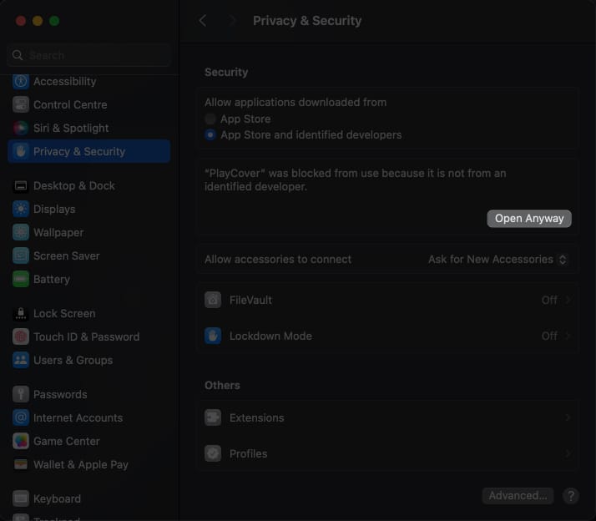Click the FileVault Off status value
The width and height of the screenshot is (596, 521).
pyautogui.click(x=549, y=300)
